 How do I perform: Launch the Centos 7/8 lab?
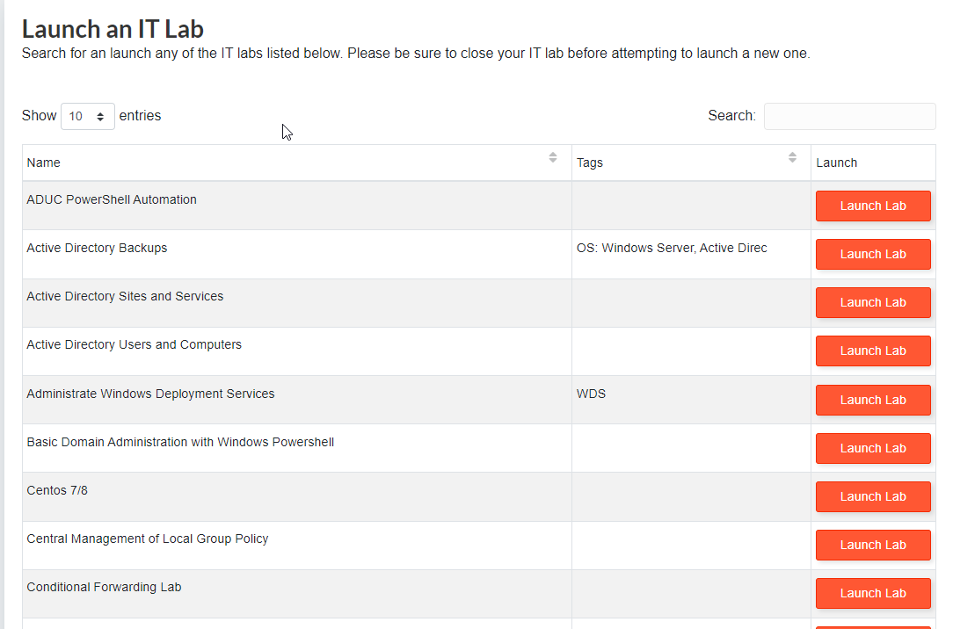[872, 496]
